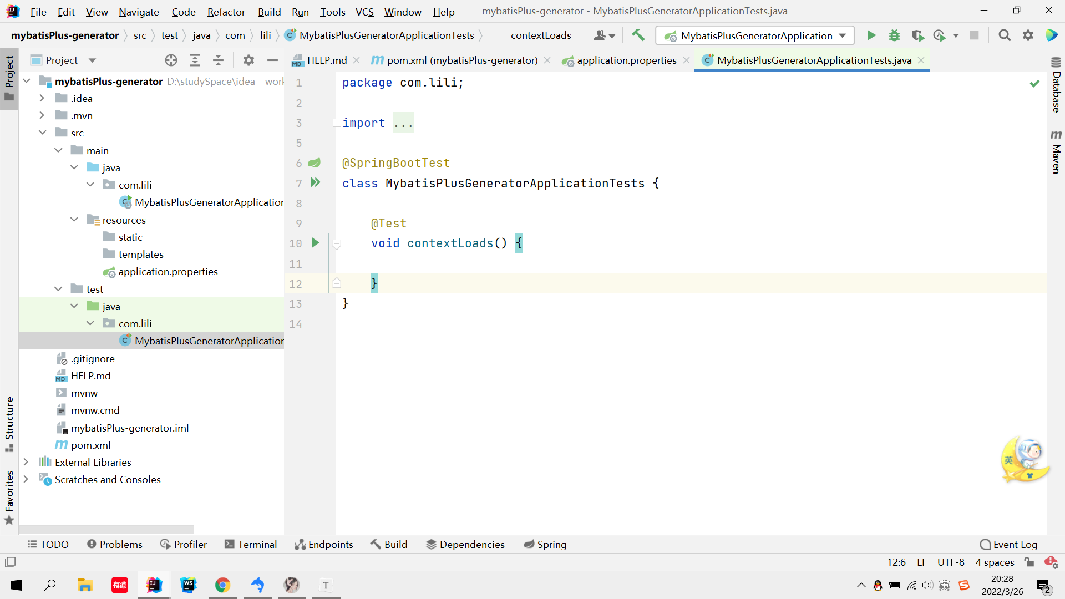Collapse the contextLoads method fold marker
1065x599 pixels.
pos(336,243)
